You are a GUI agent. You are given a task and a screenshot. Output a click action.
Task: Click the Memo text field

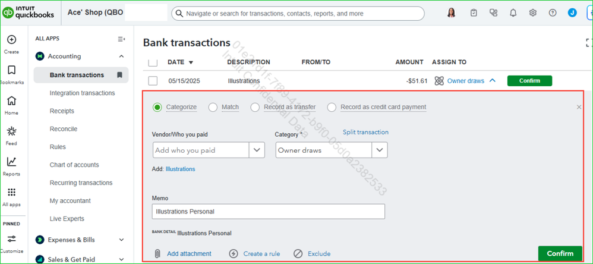pos(268,212)
